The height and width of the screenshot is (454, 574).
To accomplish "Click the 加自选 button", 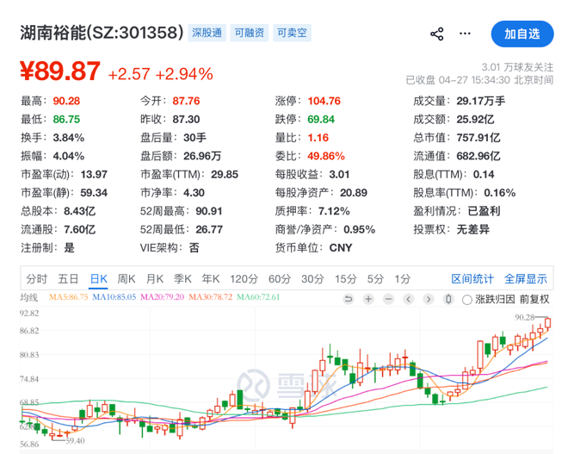I will [522, 34].
